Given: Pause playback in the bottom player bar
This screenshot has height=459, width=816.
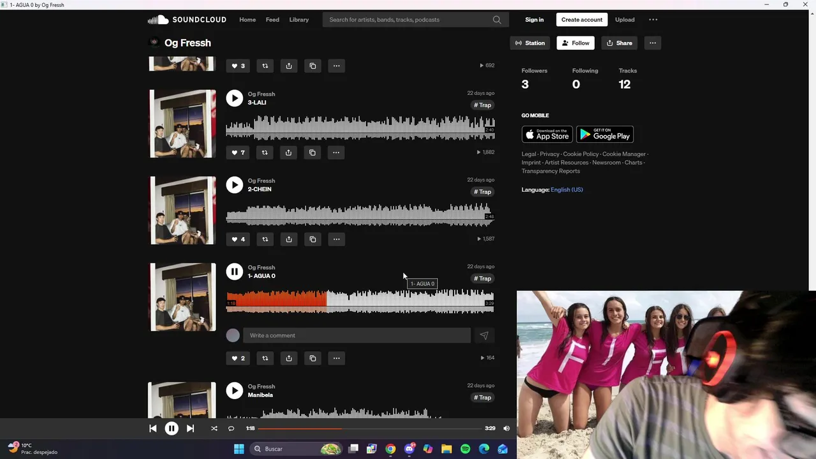Looking at the screenshot, I should (171, 428).
